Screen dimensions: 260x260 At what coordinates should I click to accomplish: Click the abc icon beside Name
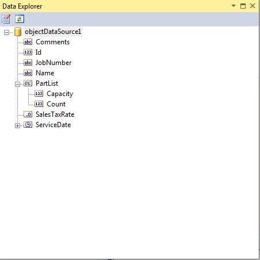(28, 73)
